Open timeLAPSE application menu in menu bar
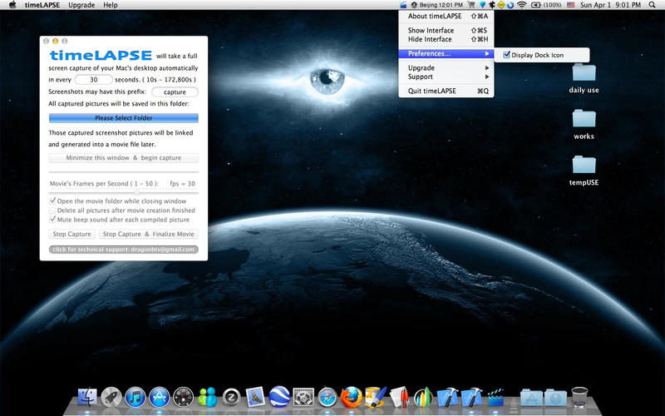This screenshot has width=665, height=416. [42, 5]
